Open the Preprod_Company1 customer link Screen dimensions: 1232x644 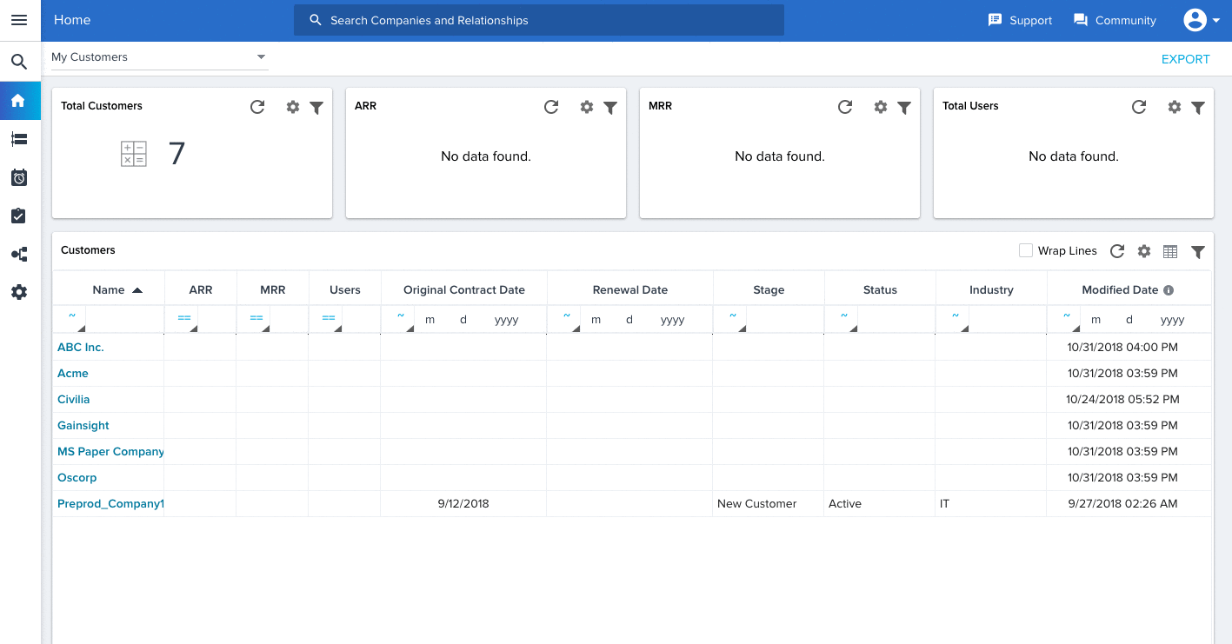pos(110,503)
